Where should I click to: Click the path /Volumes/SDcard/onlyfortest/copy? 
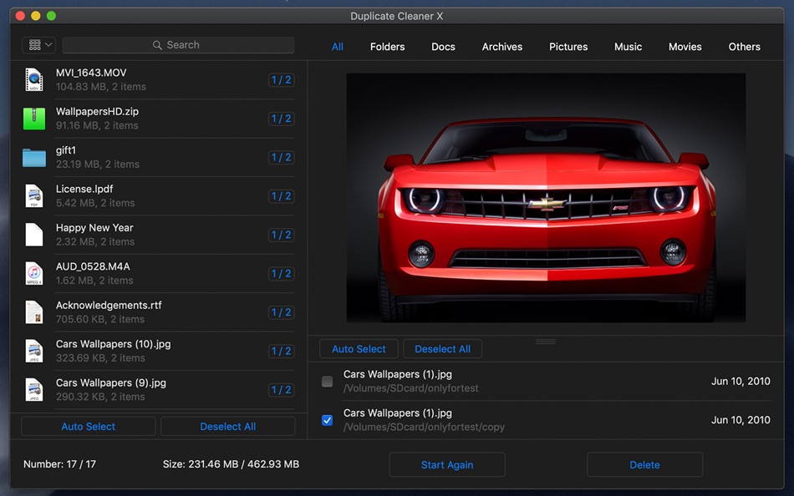pyautogui.click(x=424, y=428)
